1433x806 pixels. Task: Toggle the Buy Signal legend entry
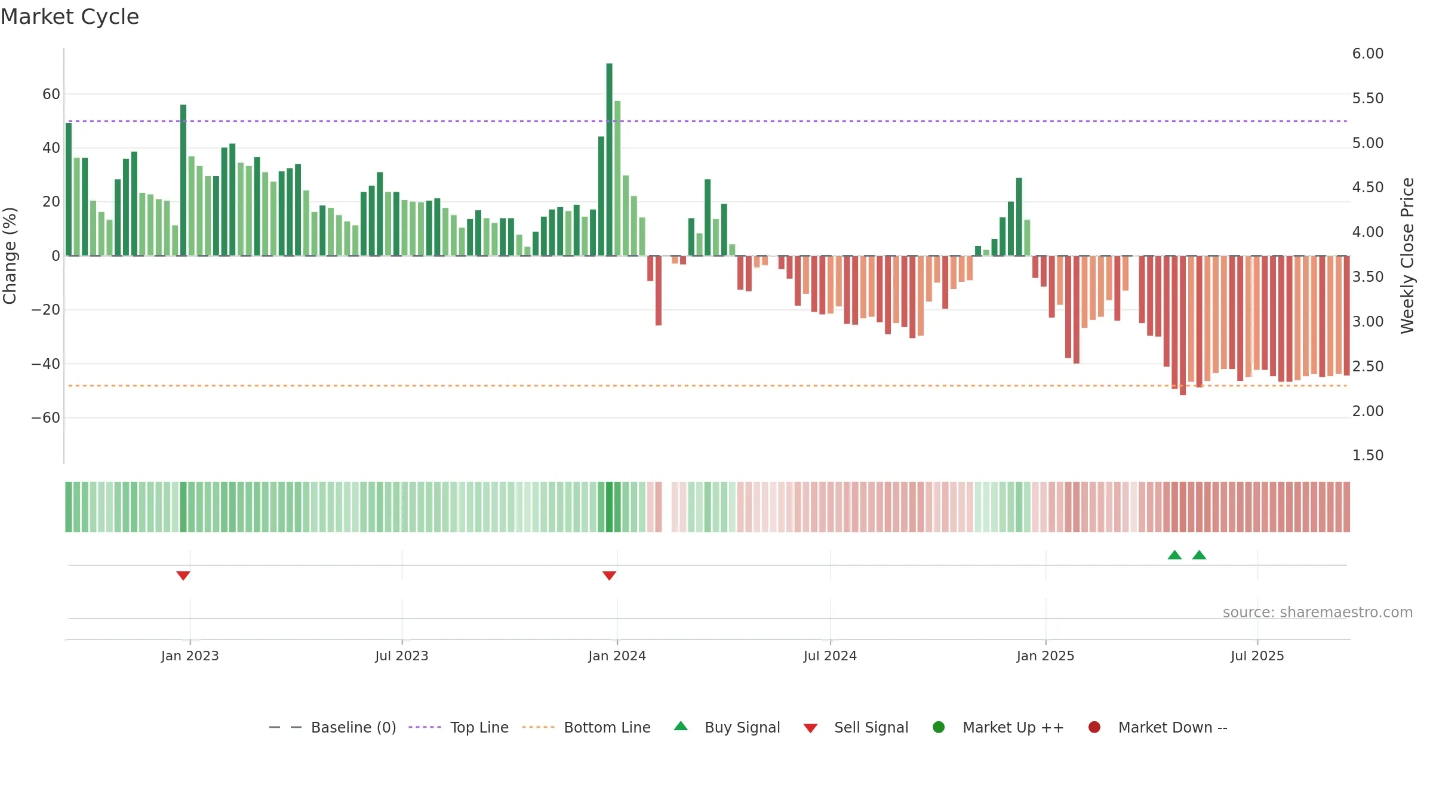tap(727, 727)
